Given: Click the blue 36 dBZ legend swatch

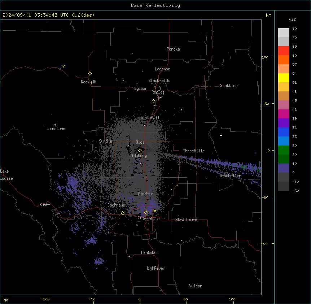Looking at the screenshot, I should tap(284, 132).
